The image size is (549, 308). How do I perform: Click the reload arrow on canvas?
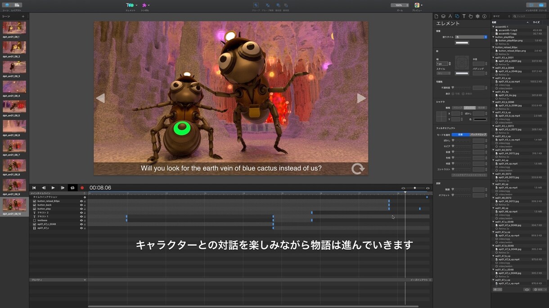click(358, 169)
